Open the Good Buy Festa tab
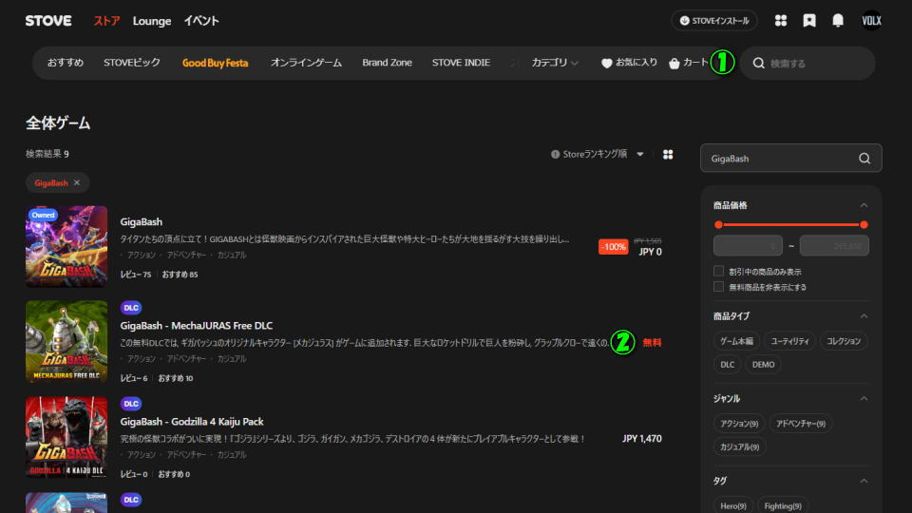 coord(215,63)
